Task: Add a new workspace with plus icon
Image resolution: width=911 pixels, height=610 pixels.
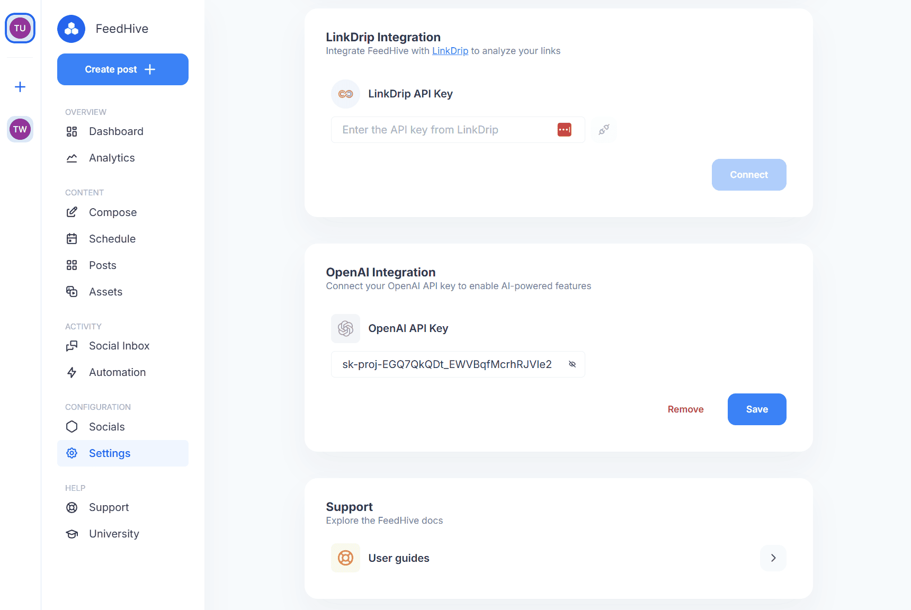Action: pyautogui.click(x=20, y=87)
